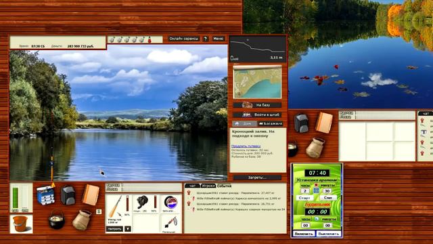This screenshot has height=244, width=433.
Task: Open the burlap sack in right window
Action: coord(315,148)
